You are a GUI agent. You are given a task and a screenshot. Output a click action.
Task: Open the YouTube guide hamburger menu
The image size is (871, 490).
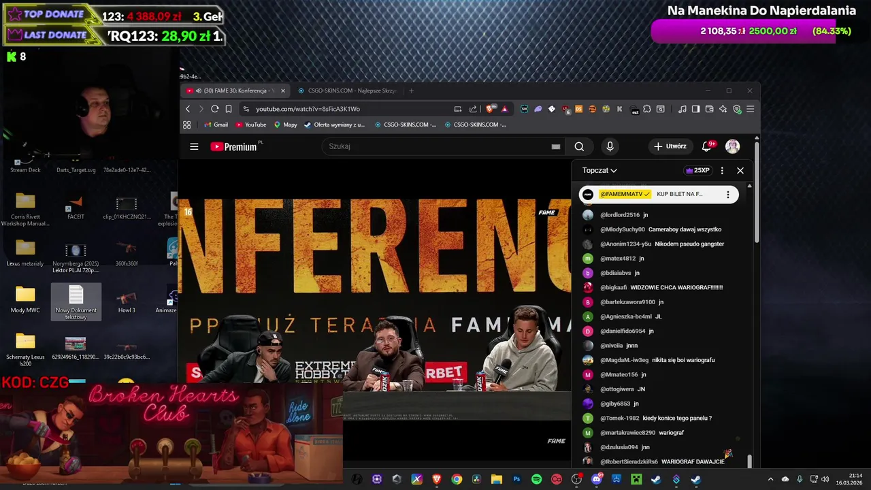(194, 146)
